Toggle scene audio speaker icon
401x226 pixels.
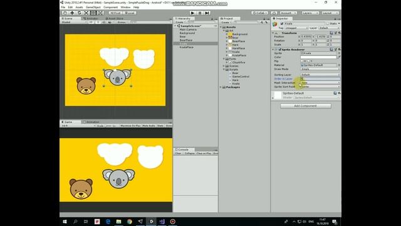pyautogui.click(x=103, y=23)
